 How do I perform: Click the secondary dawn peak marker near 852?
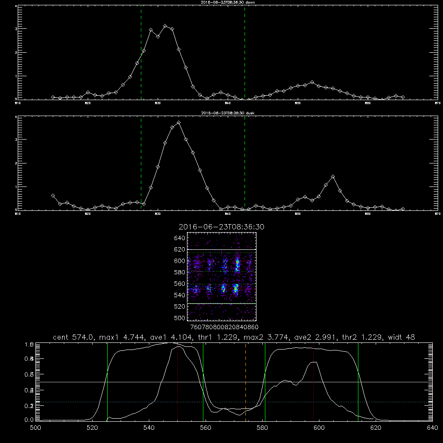312,82
